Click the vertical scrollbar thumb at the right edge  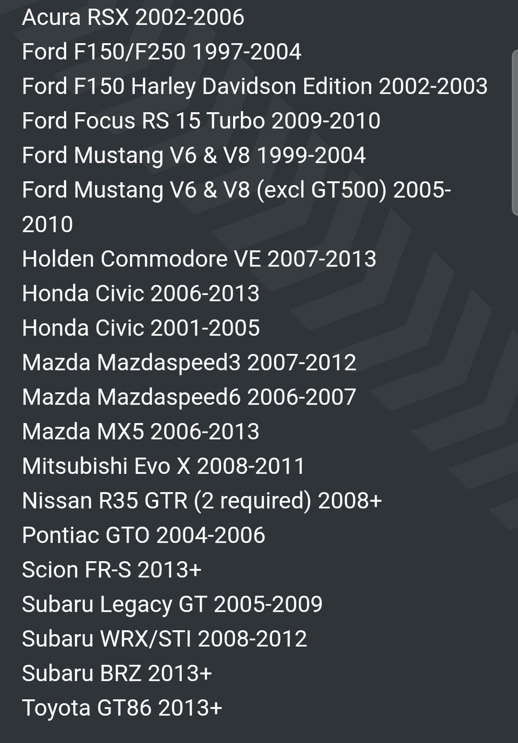[515, 133]
